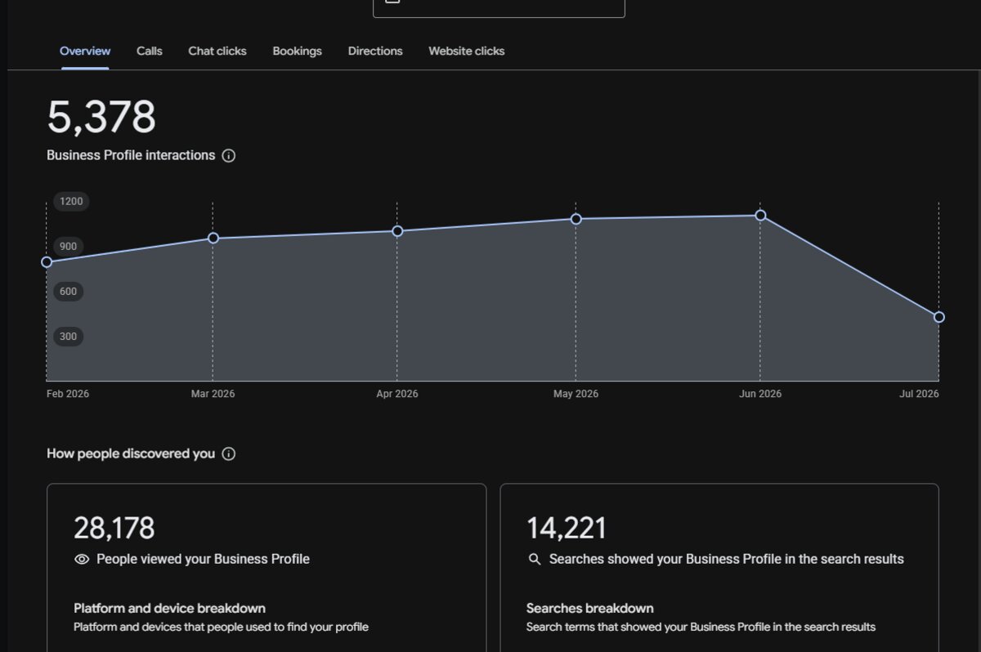Click the 14,221 searches figure
The width and height of the screenshot is (981, 652).
[567, 528]
